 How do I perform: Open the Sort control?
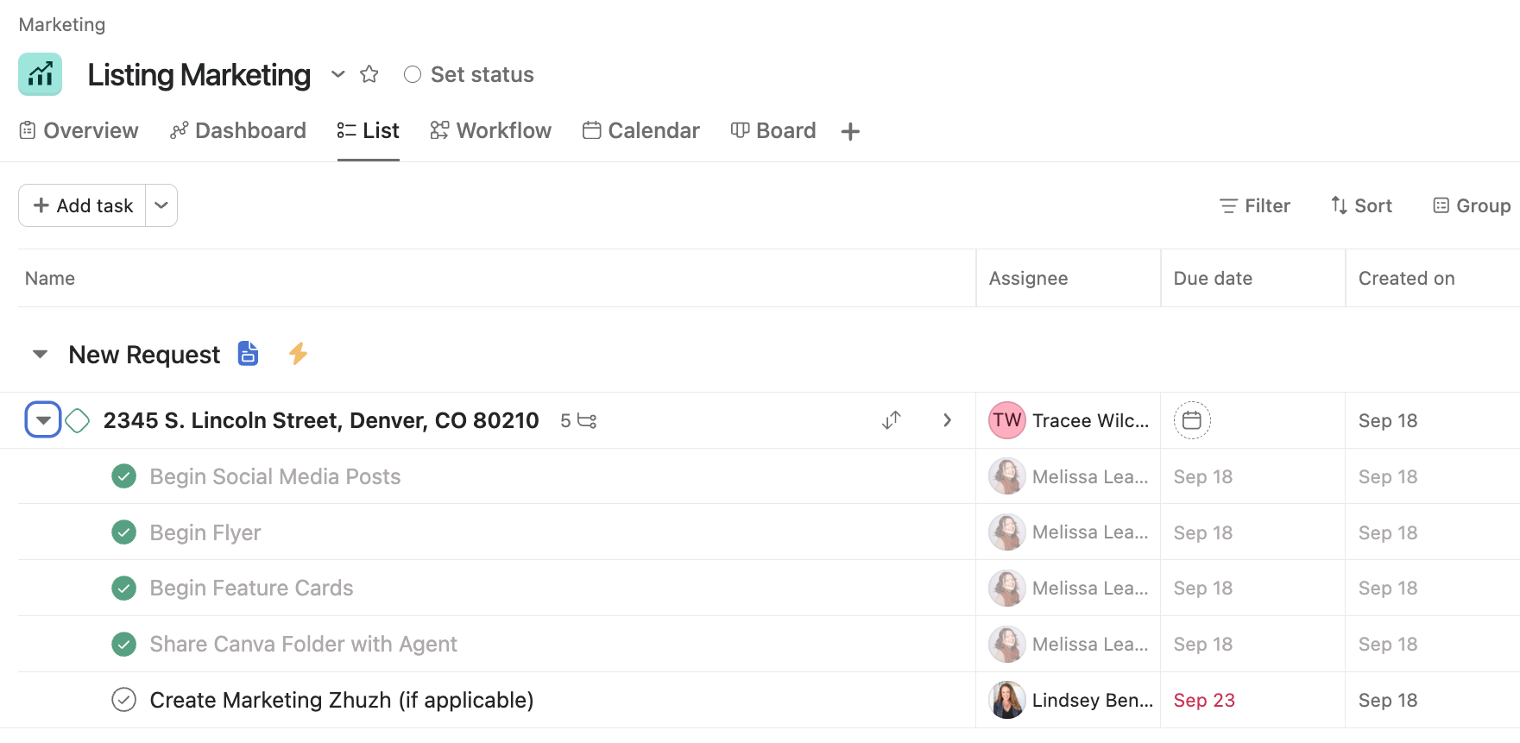[x=1361, y=205]
